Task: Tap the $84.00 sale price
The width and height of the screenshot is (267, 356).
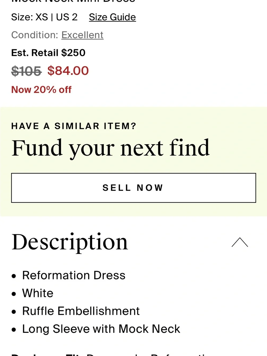Action: [x=68, y=71]
